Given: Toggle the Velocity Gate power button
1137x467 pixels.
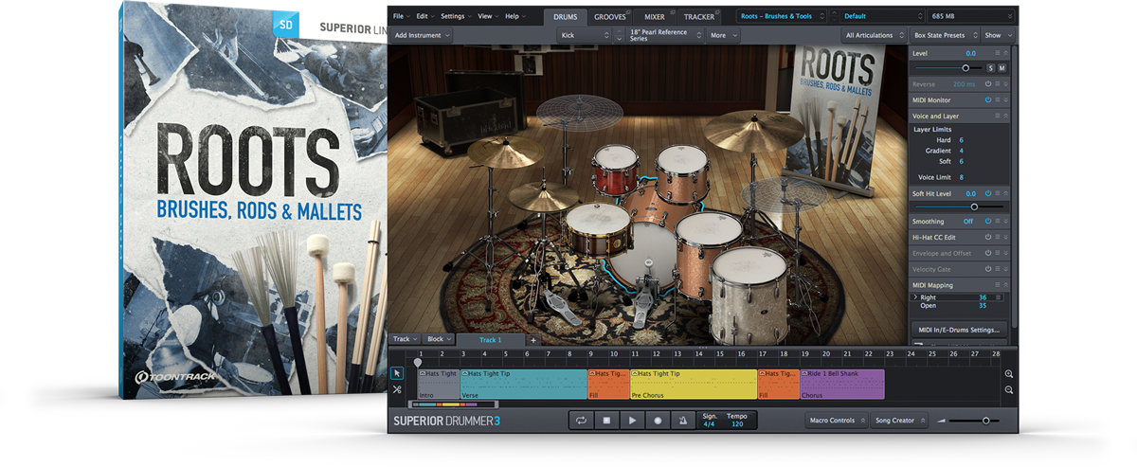Looking at the screenshot, I should tap(986, 269).
